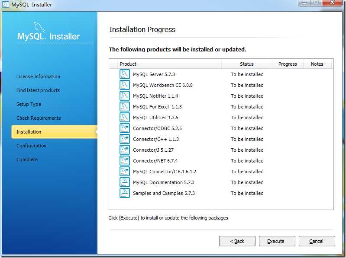
Task: Select the MySQL Workbench CE 6.0.8 text
Action: point(163,85)
